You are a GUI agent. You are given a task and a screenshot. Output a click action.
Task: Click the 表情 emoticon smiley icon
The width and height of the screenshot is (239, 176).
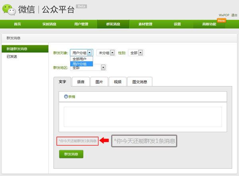pyautogui.click(x=66, y=96)
